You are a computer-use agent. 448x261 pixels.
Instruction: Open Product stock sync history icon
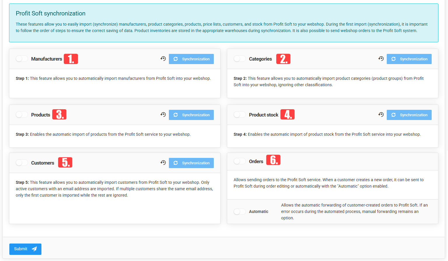pos(381,115)
